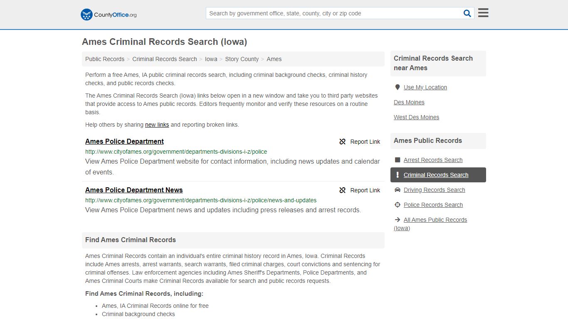Click the crosshair icon beside Police Records Search
Viewport: 568px width, 319px height.
[x=398, y=205]
